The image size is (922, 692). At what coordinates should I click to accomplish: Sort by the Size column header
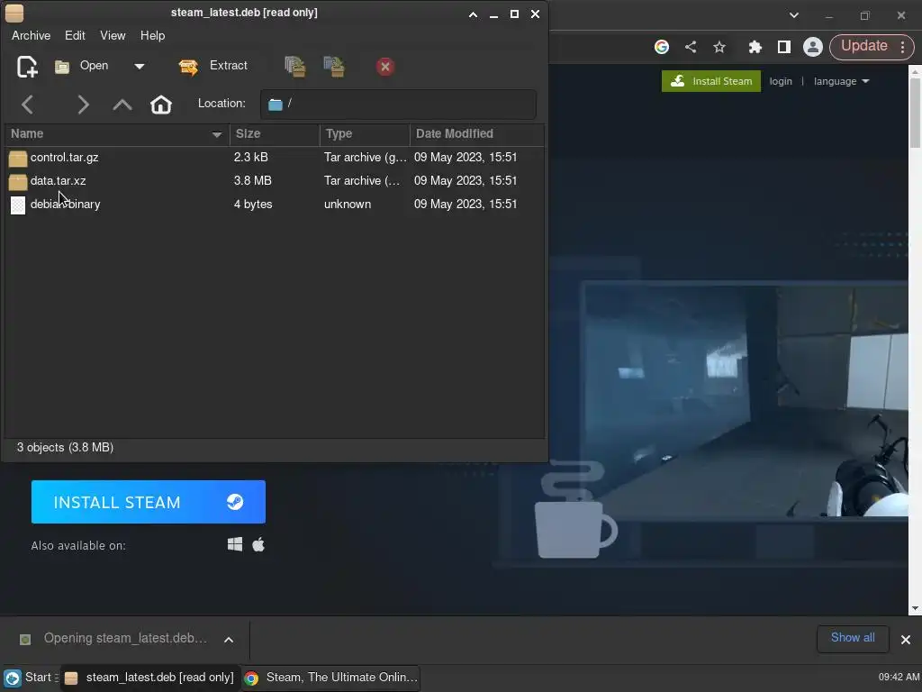click(x=275, y=134)
